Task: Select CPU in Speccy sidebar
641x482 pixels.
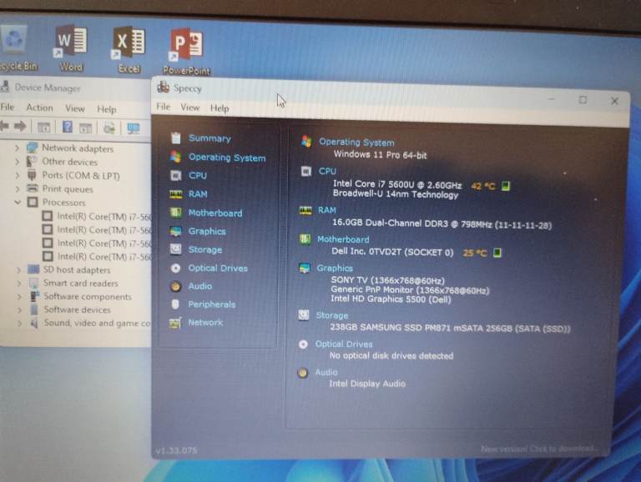Action: (198, 176)
